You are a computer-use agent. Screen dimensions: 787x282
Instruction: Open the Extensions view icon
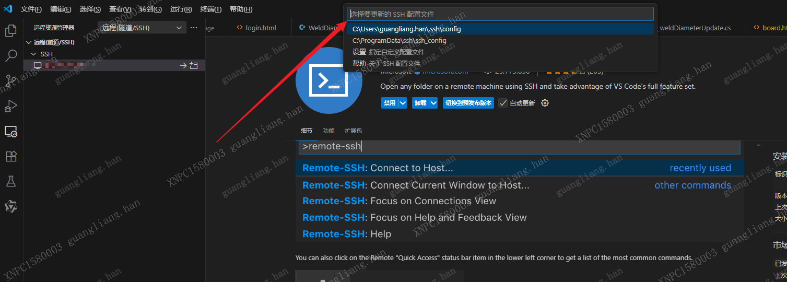[11, 157]
